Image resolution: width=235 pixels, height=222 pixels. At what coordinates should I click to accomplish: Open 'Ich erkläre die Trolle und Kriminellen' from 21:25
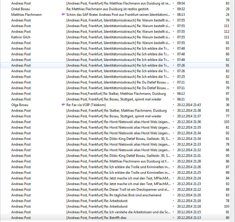[x=118, y=173]
